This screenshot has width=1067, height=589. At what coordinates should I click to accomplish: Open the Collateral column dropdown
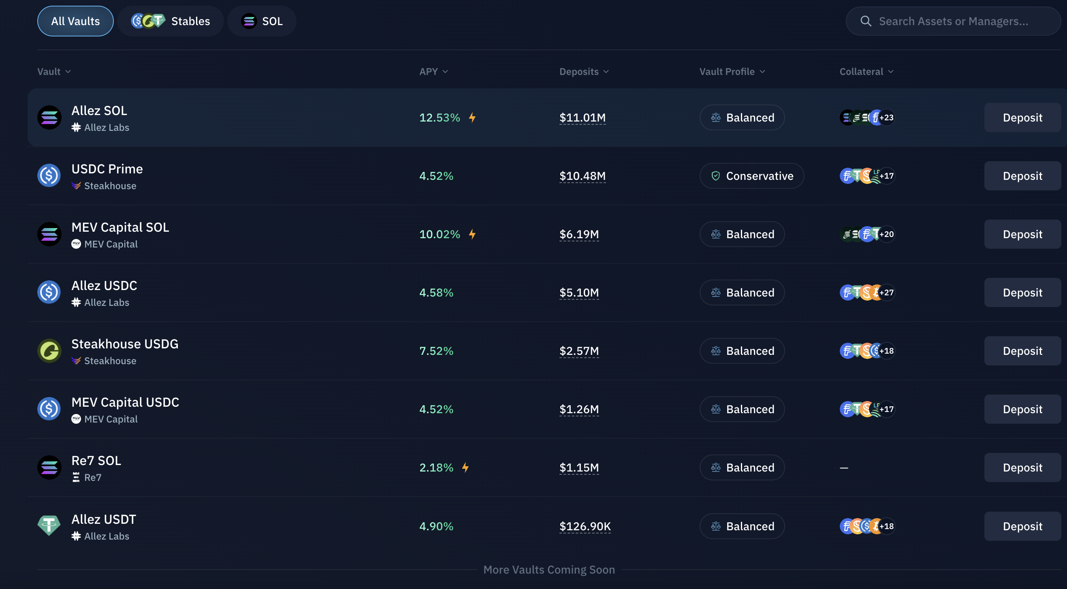coord(866,72)
